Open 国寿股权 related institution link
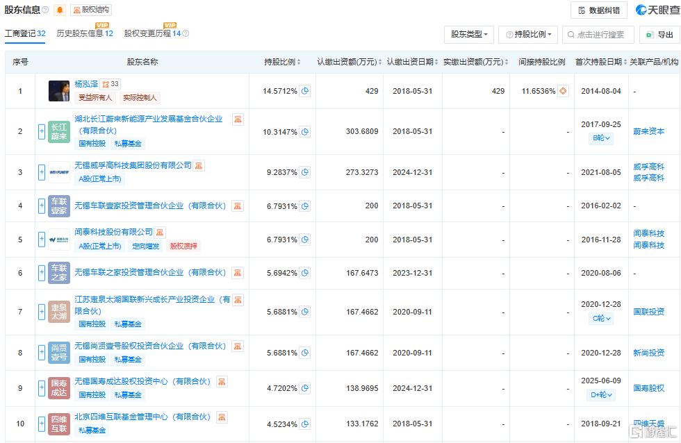This screenshot has height=443, width=681. [x=648, y=388]
